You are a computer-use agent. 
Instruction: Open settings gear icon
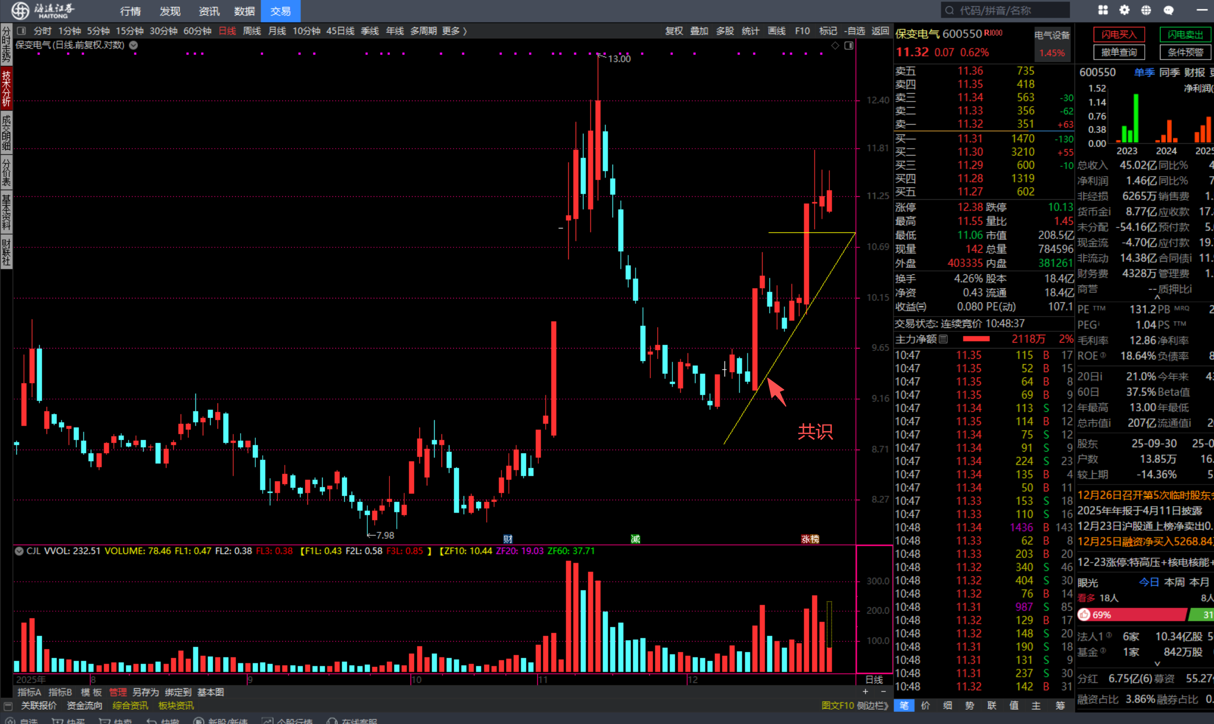click(1124, 10)
